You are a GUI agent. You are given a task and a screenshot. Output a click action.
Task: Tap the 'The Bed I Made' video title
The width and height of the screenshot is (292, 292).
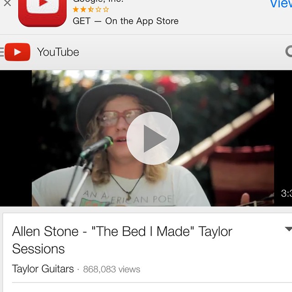pos(122,240)
